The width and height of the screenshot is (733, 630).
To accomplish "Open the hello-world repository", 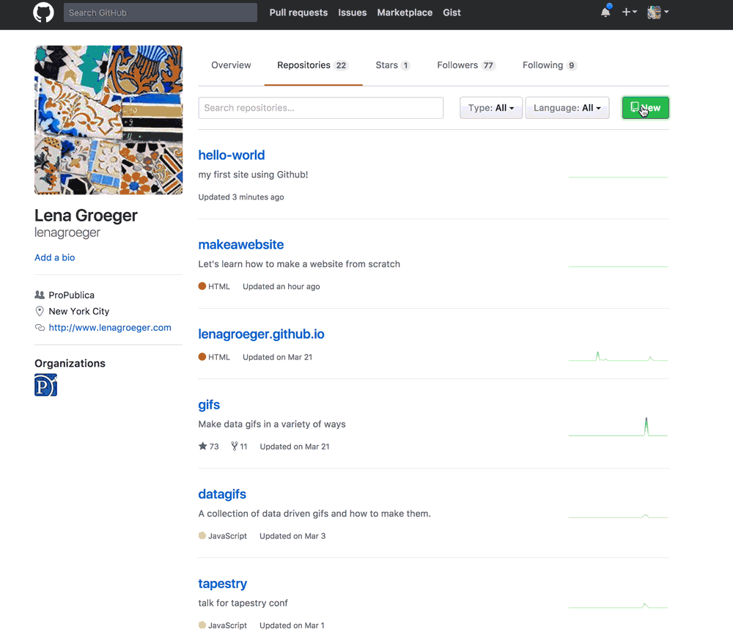I will tap(232, 155).
